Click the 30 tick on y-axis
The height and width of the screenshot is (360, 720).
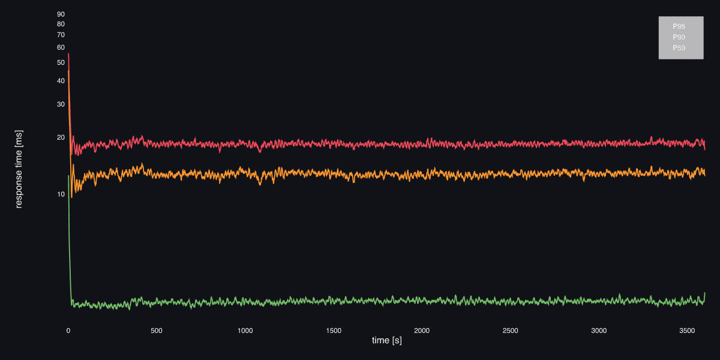click(61, 104)
